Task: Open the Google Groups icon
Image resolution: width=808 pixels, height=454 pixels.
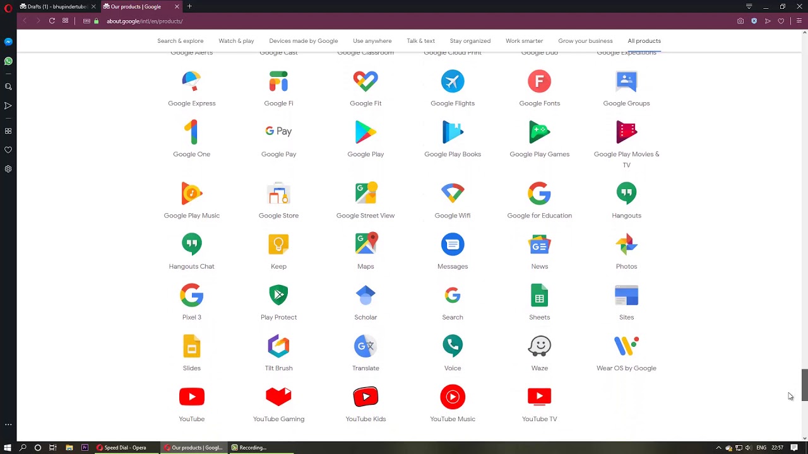Action: 626,81
